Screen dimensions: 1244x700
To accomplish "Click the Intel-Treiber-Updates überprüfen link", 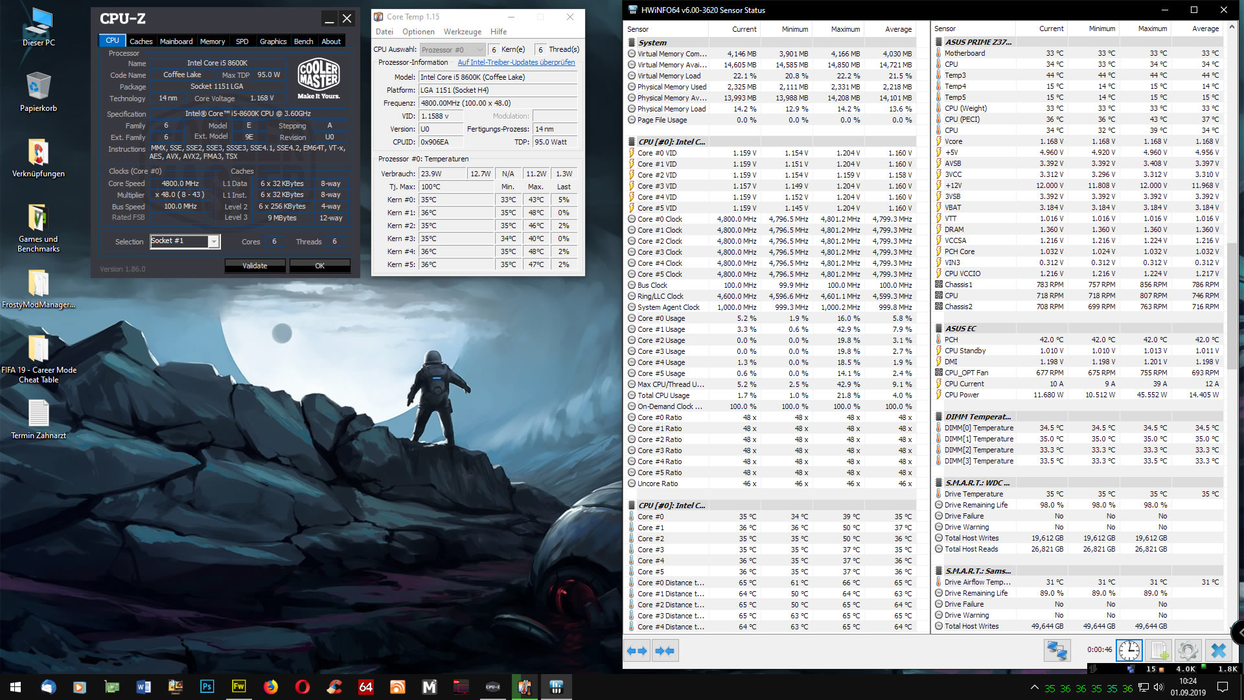I will pyautogui.click(x=516, y=62).
